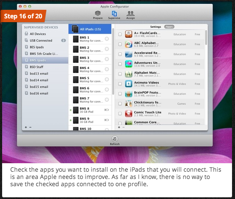Add an app to list
This screenshot has height=199, width=235.
pos(119,127)
